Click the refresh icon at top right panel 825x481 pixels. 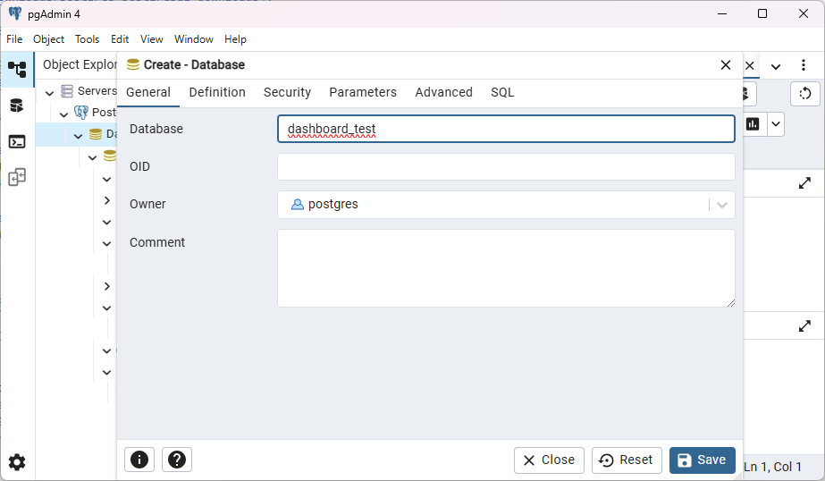pyautogui.click(x=805, y=94)
